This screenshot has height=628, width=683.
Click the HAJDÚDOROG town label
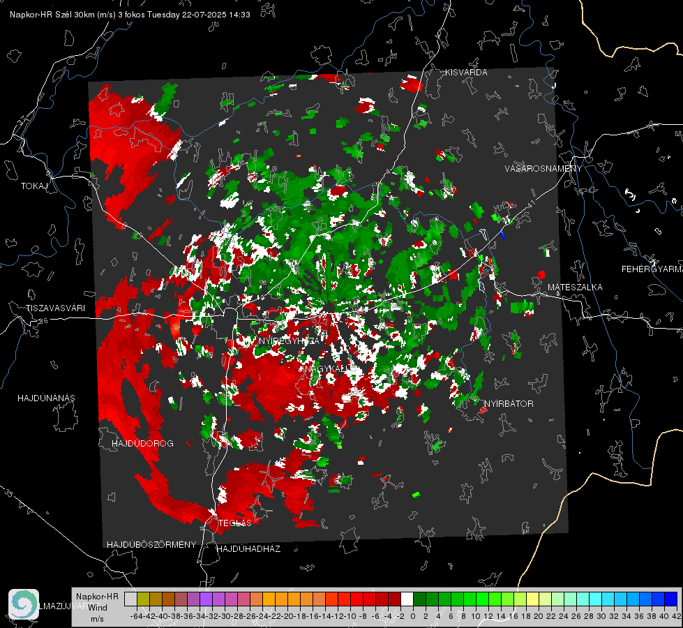(142, 444)
